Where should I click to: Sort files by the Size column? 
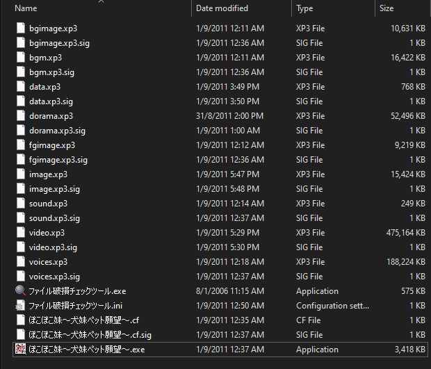pyautogui.click(x=387, y=8)
